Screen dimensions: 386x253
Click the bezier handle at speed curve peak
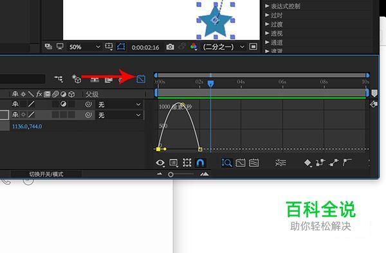(x=182, y=105)
